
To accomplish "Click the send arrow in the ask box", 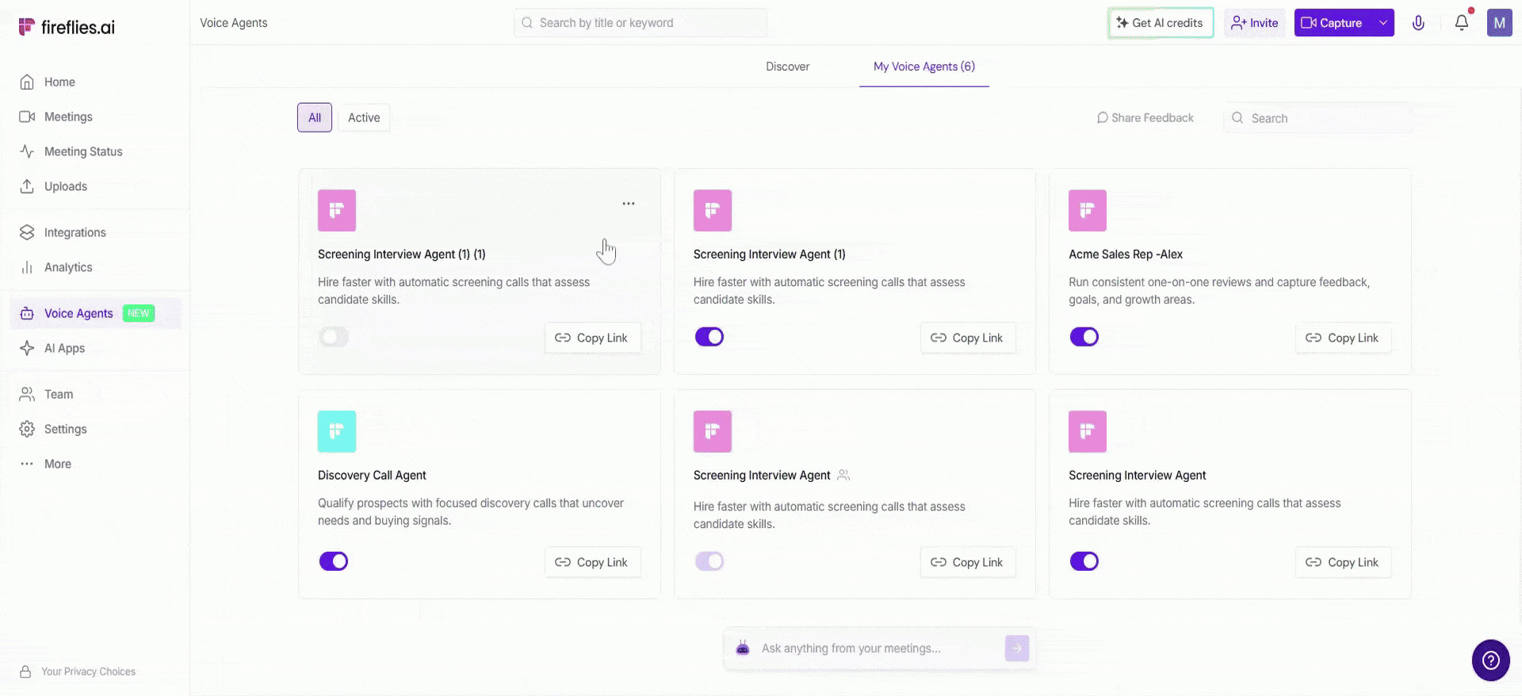I will pyautogui.click(x=1016, y=648).
